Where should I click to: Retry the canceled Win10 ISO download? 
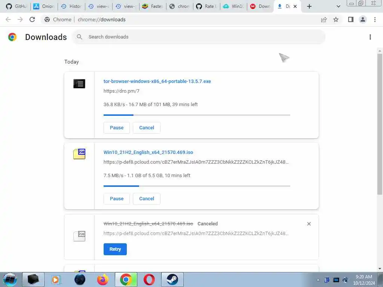(x=115, y=249)
